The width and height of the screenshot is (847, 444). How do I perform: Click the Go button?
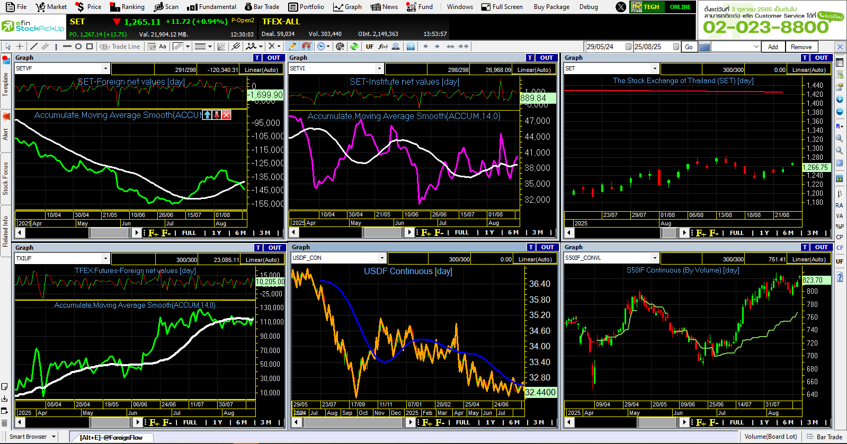point(689,47)
